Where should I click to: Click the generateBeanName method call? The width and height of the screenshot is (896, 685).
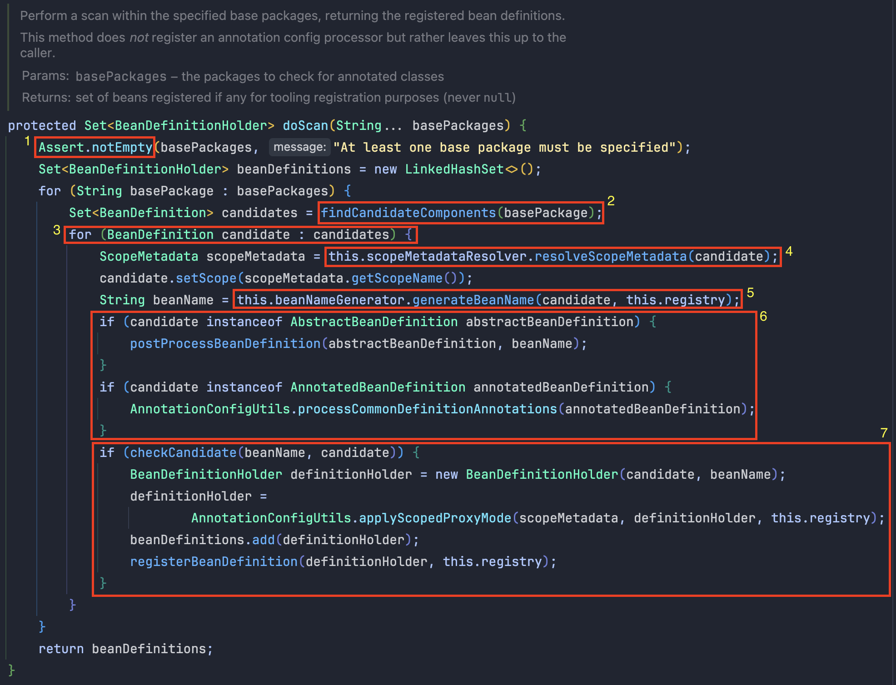473,300
